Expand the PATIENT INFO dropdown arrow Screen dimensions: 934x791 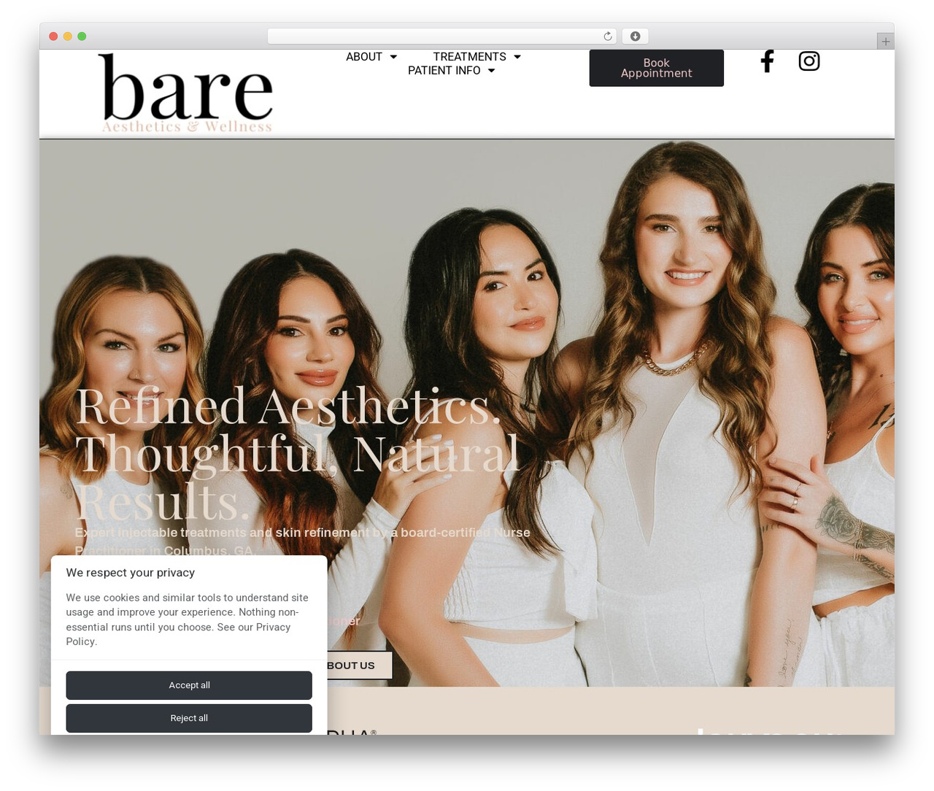(491, 71)
